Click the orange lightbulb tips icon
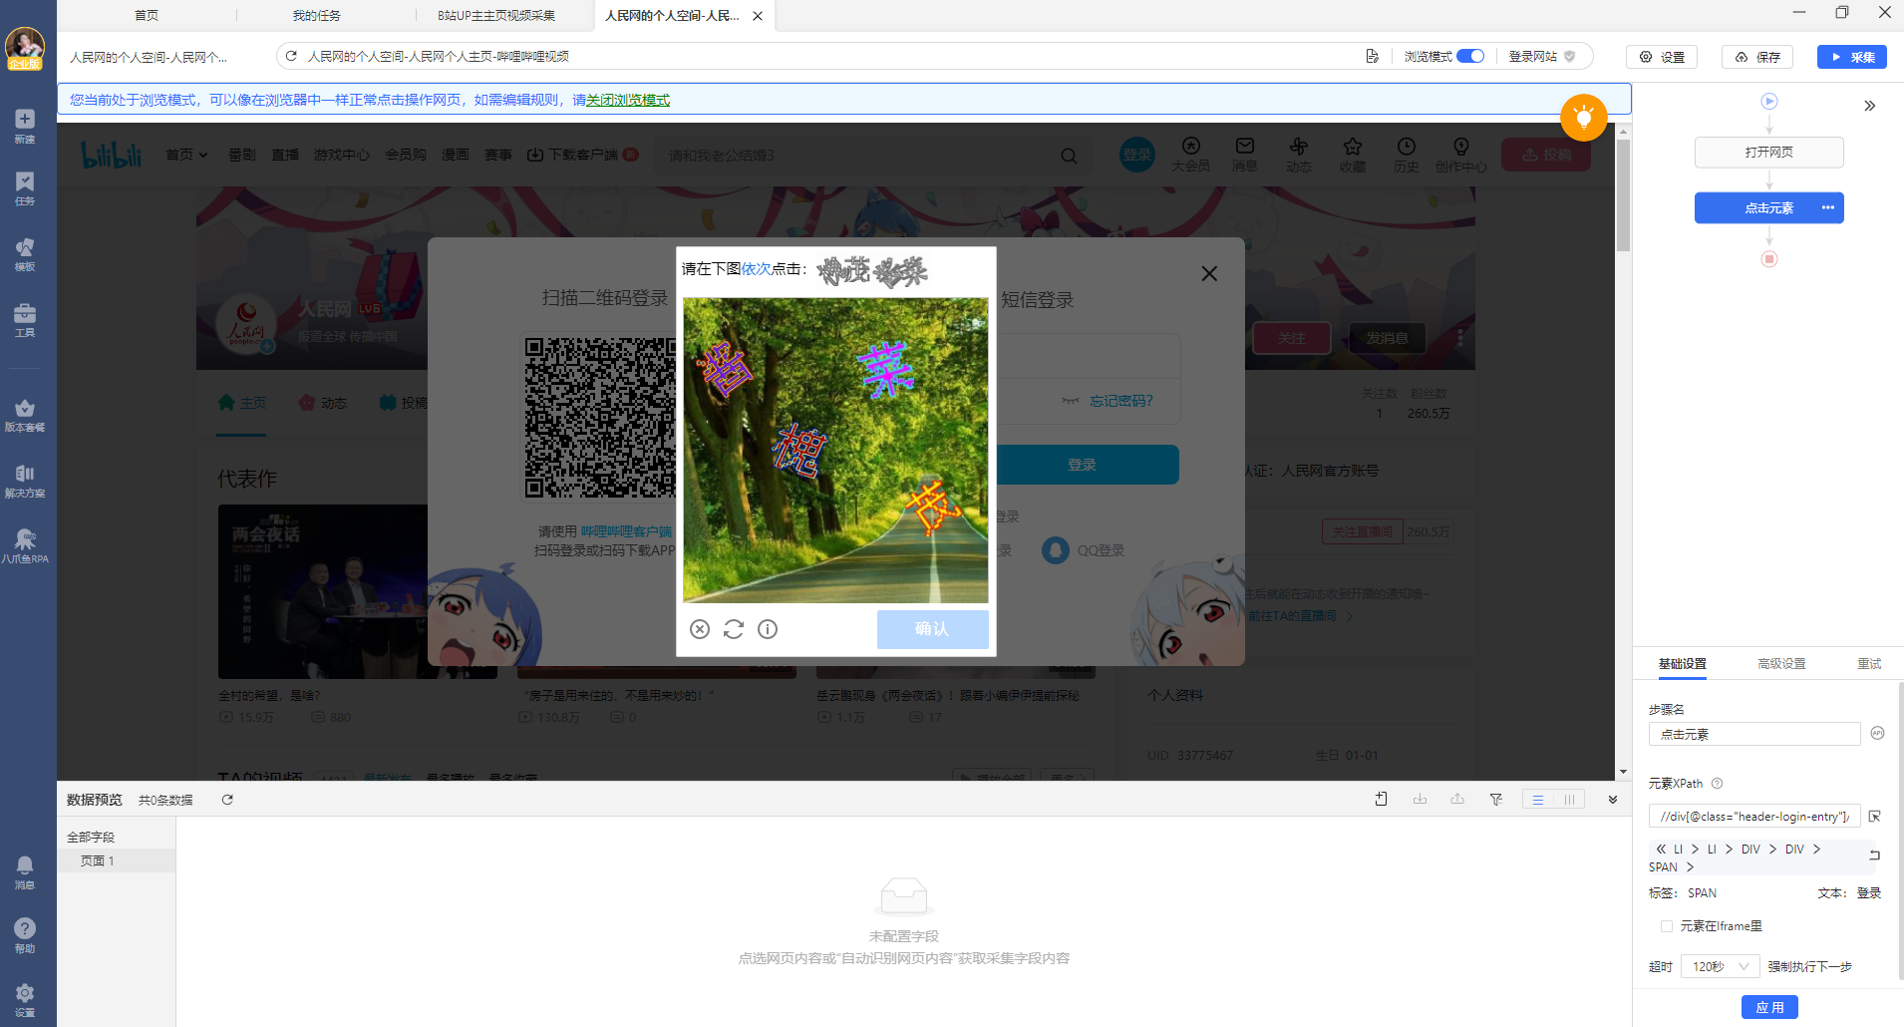The height and width of the screenshot is (1027, 1904). click(1583, 118)
